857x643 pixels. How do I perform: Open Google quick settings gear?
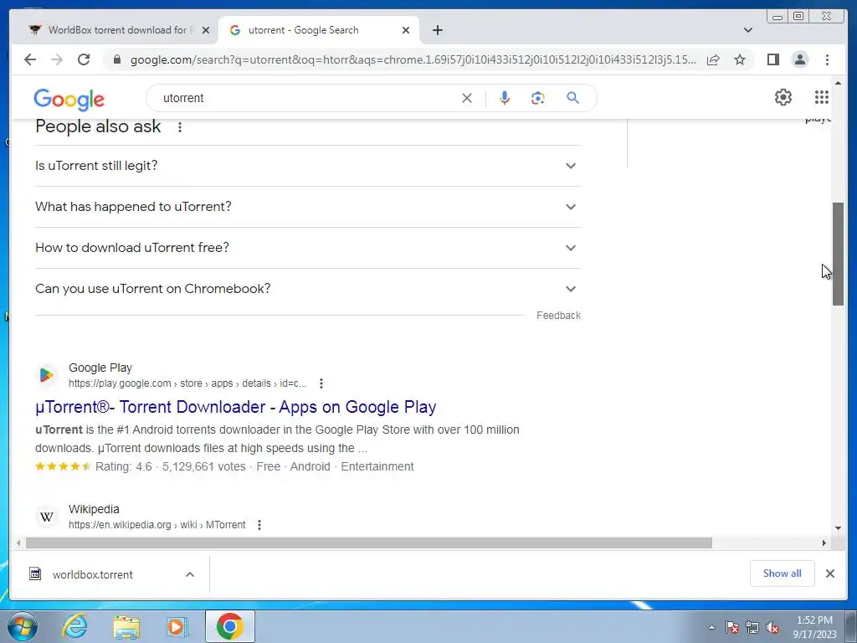pos(783,97)
